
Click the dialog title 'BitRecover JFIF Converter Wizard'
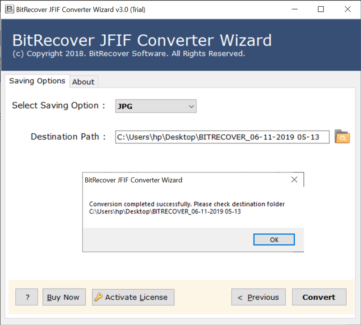[133, 180]
